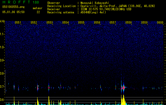Click the 1.1 kHz axis label
The width and height of the screenshot is (166, 105).
(x=2, y=34)
